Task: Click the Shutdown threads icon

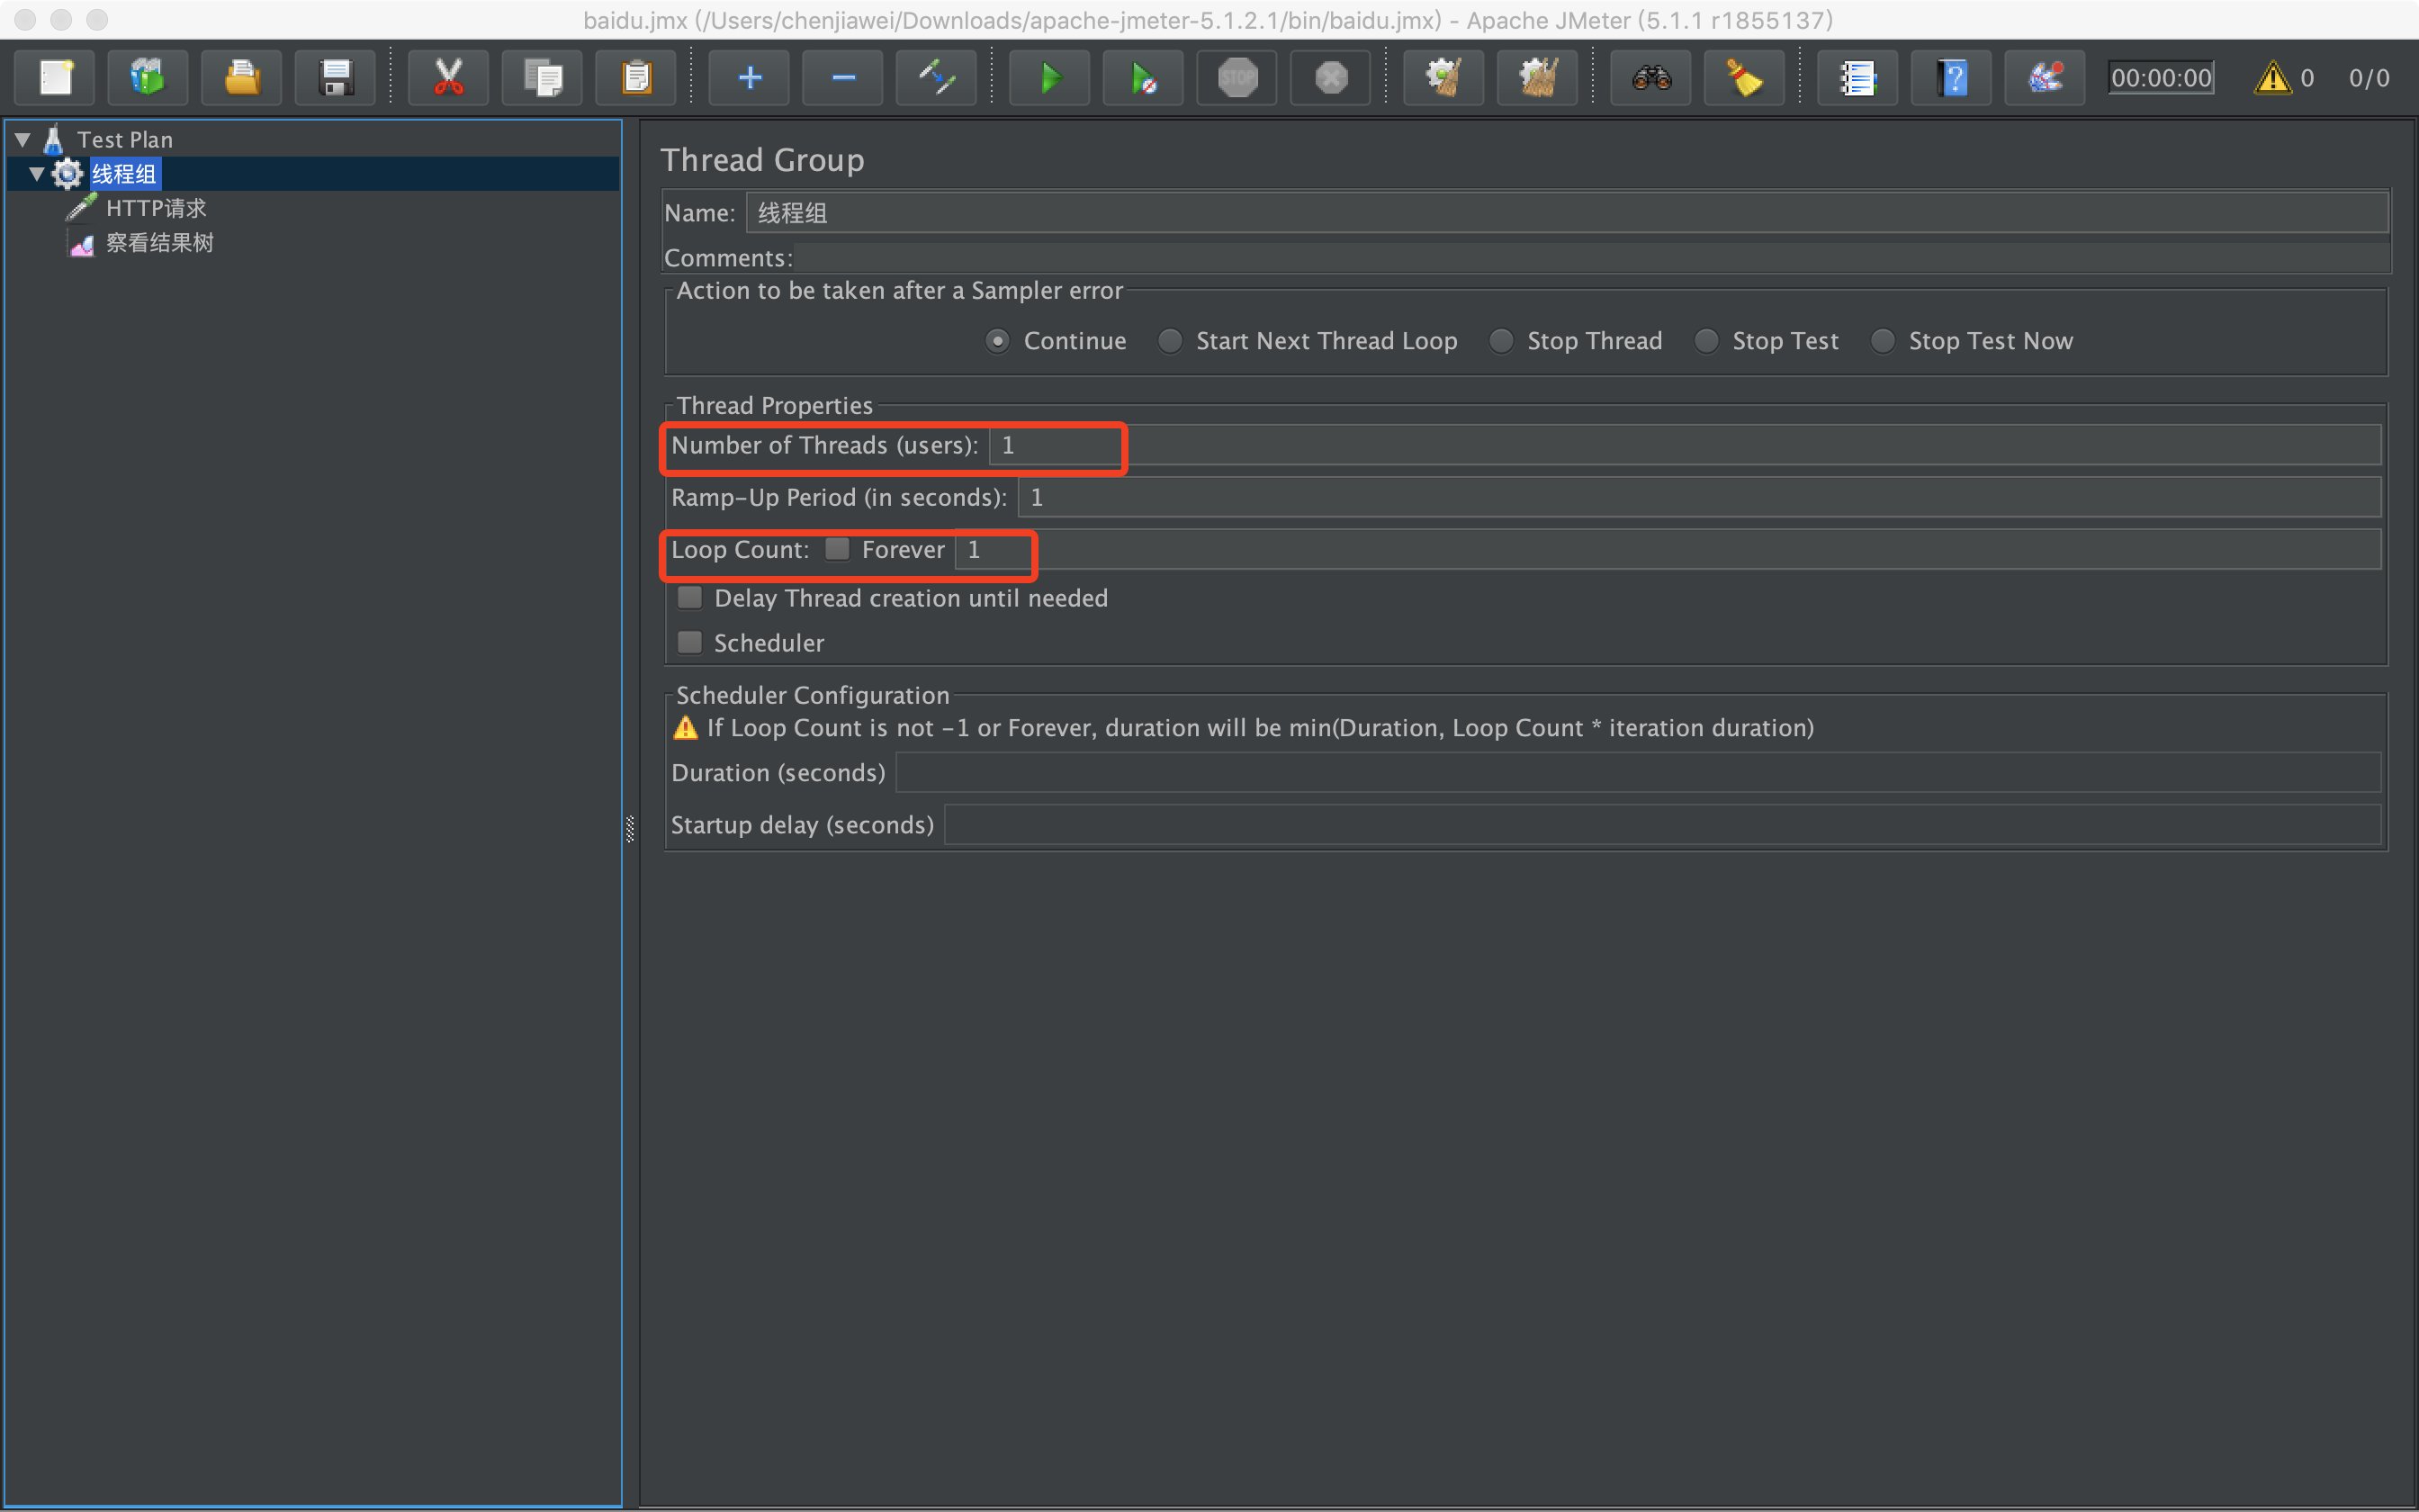Action: [1332, 78]
